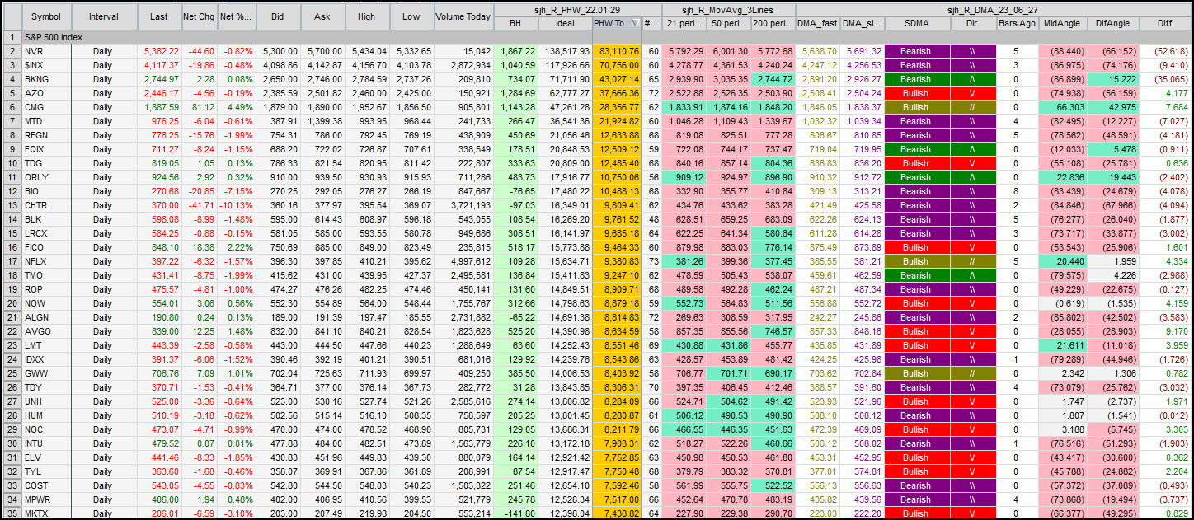Viewport: 1194px width, 520px height.
Task: Click the BKNG symbol cell
Action: 46,79
